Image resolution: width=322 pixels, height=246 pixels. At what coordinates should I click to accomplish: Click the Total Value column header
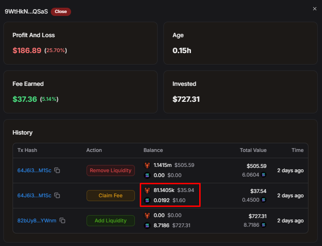(x=253, y=150)
